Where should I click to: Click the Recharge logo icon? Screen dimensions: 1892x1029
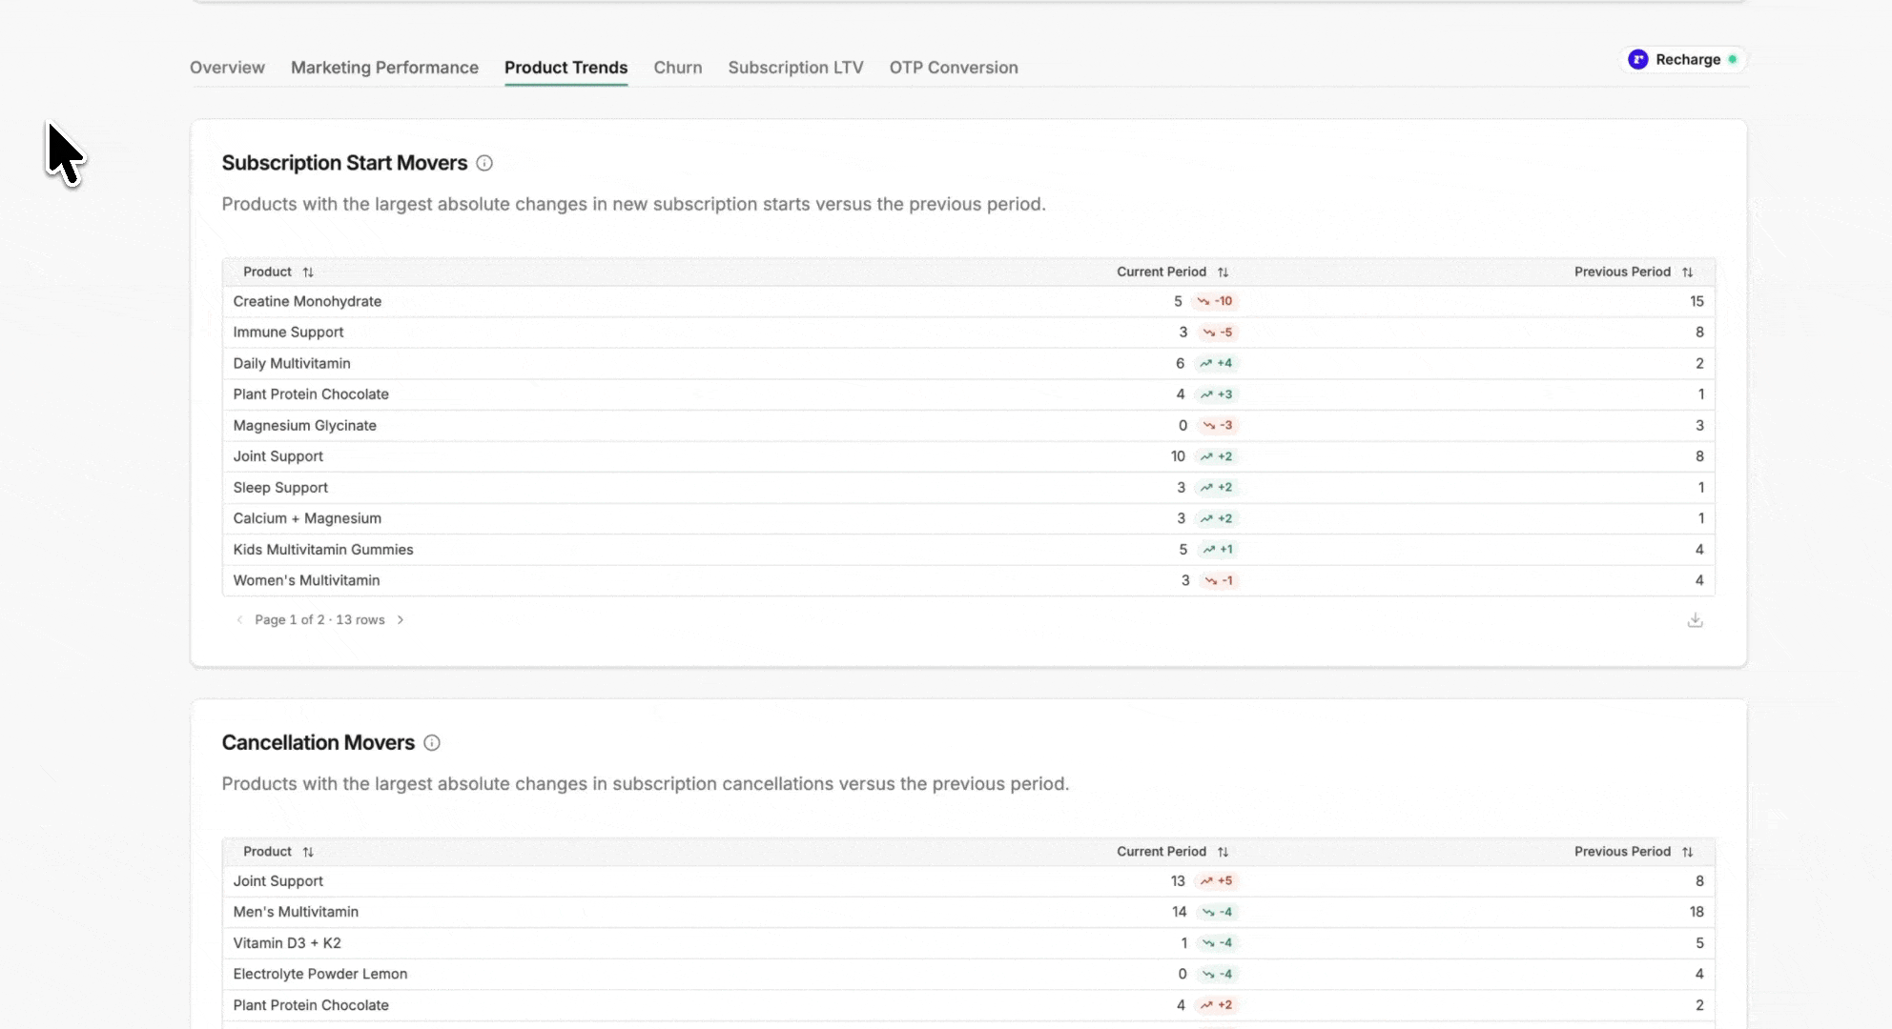1638,59
